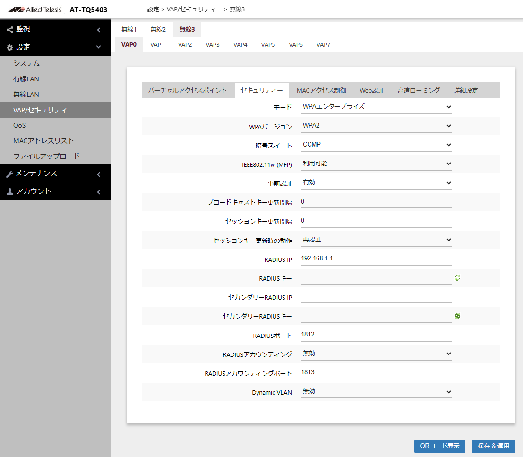The width and height of the screenshot is (523, 457).
Task: Open システム in the sidebar
Action: pyautogui.click(x=56, y=63)
